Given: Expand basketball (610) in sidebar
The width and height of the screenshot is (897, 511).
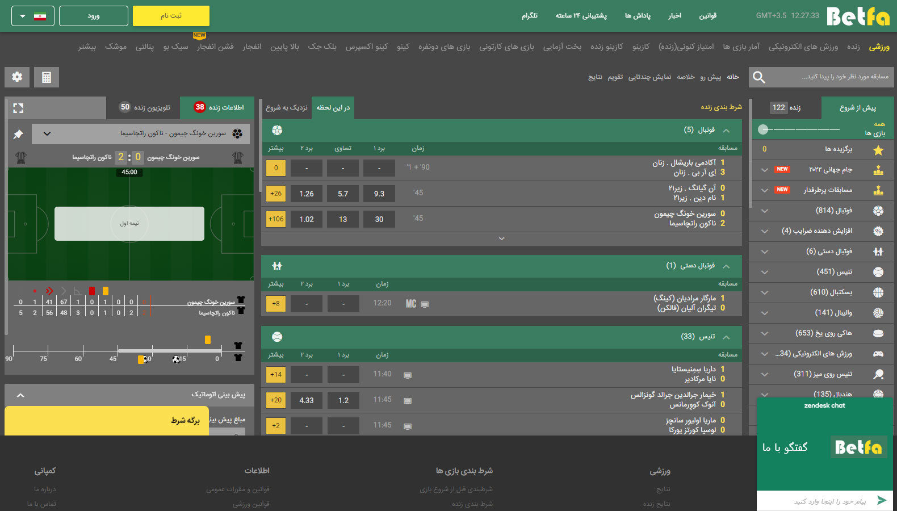Looking at the screenshot, I should pos(765,293).
